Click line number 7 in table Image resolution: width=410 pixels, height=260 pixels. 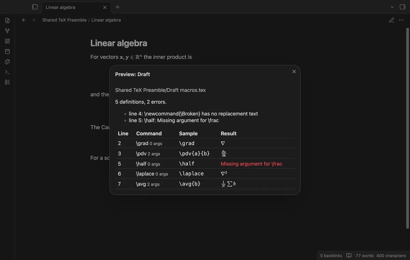(x=119, y=184)
